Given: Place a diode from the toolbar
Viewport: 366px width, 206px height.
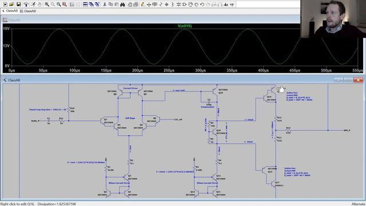Looking at the screenshot, I should 178,4.
